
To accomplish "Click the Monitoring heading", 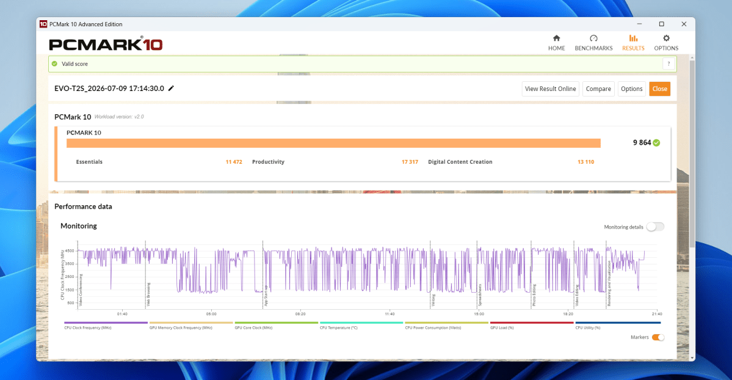I will pyautogui.click(x=78, y=226).
